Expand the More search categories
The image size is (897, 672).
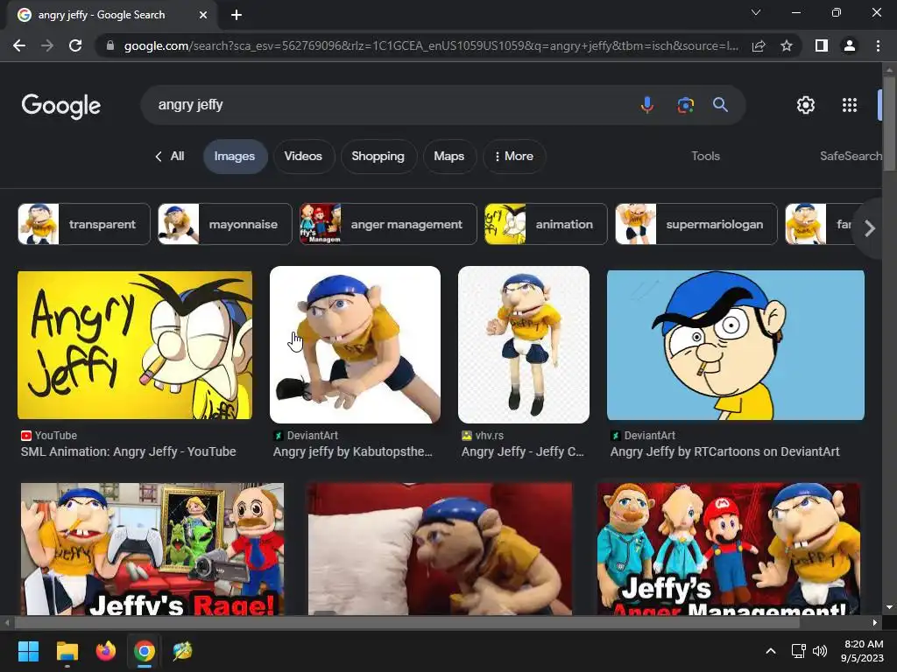(513, 157)
